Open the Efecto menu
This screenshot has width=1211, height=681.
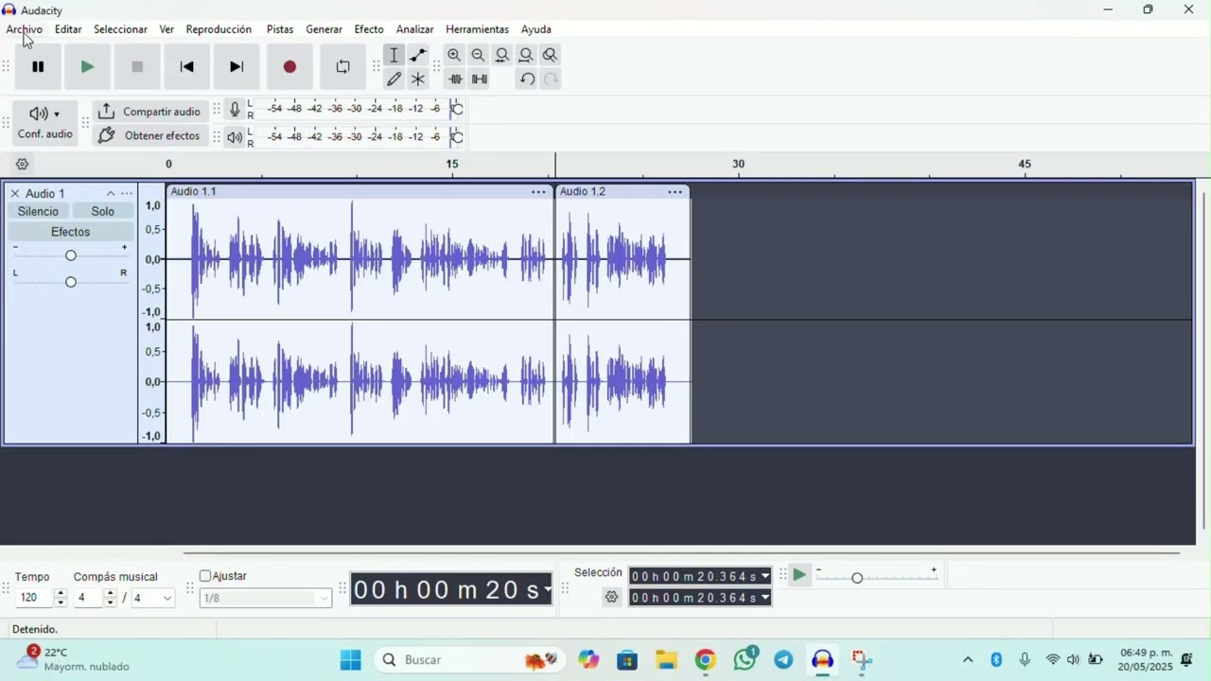pos(369,29)
